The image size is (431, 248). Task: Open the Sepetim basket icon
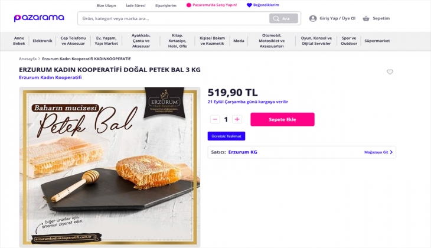tap(366, 18)
